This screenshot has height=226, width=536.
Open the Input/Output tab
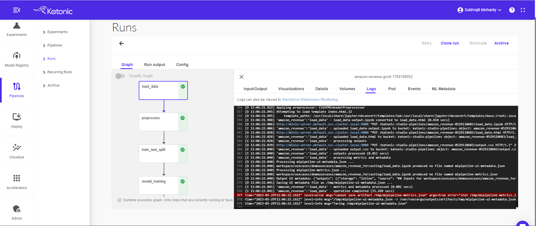(255, 89)
